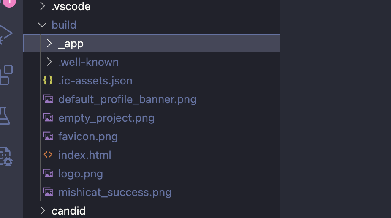Open the Run and Debug view
This screenshot has width=391, height=218.
[5, 35]
